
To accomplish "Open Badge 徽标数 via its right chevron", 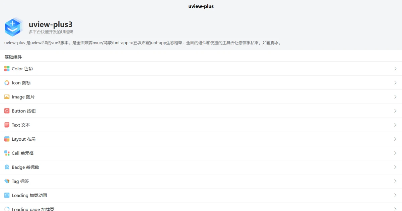I will coord(395,167).
